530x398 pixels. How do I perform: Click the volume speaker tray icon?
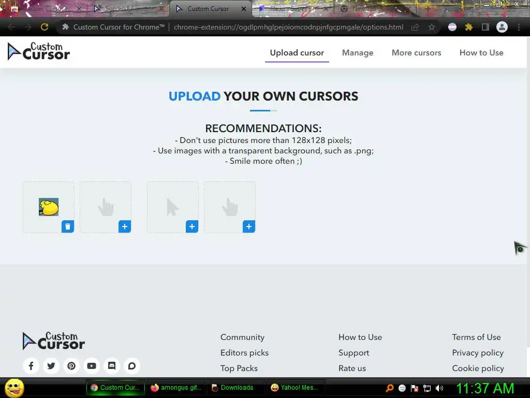(x=439, y=388)
